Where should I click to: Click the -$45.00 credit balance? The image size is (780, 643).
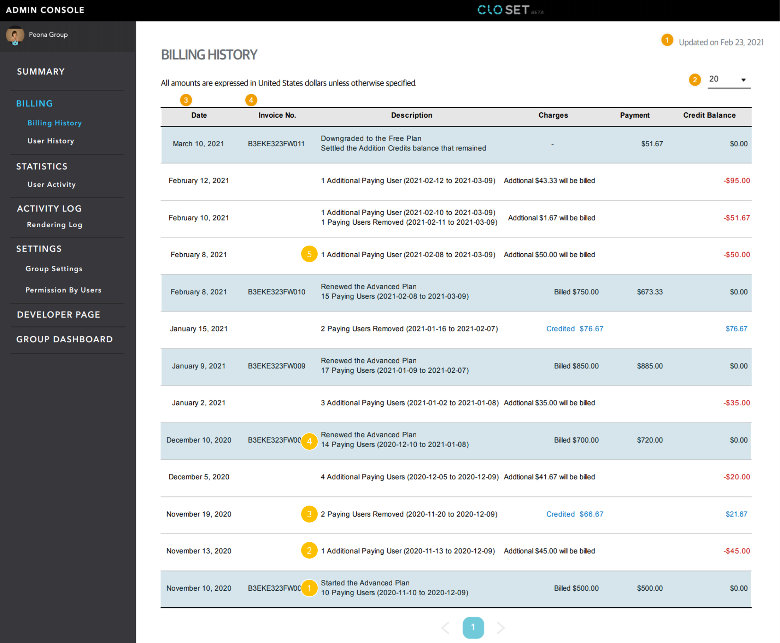point(737,551)
